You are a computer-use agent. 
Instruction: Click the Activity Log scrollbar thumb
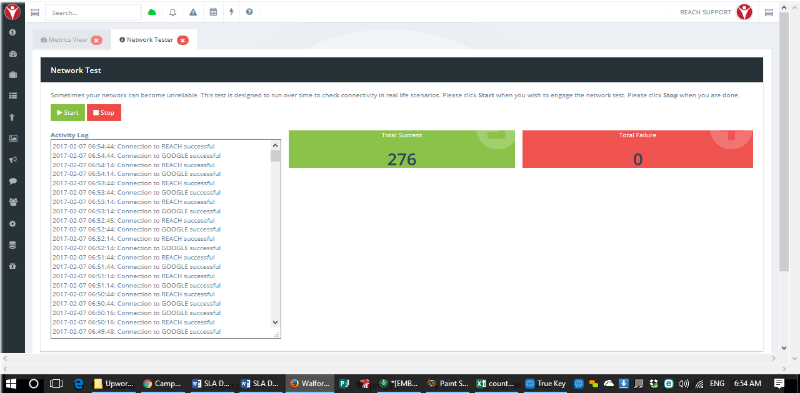[x=275, y=156]
